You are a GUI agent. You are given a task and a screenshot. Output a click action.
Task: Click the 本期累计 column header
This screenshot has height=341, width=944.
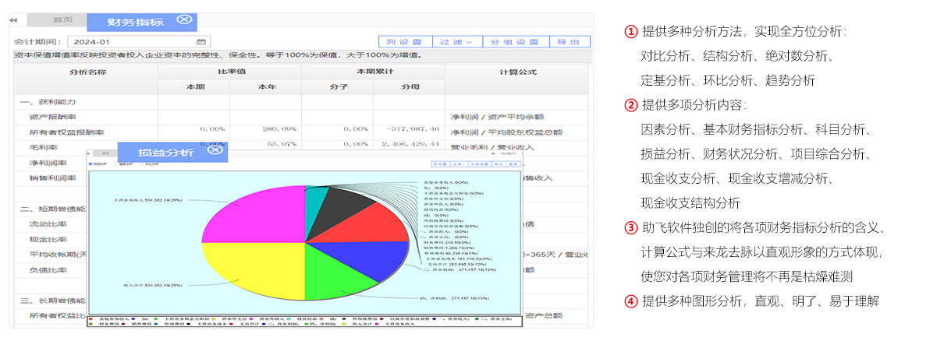374,72
